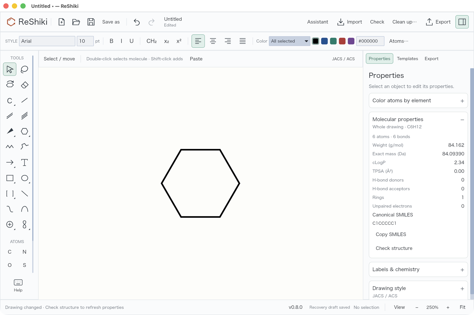Switch to the panel Export tab

[x=431, y=59]
